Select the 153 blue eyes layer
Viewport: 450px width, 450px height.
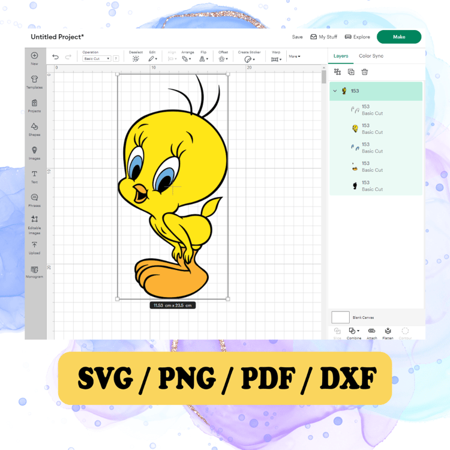point(376,148)
